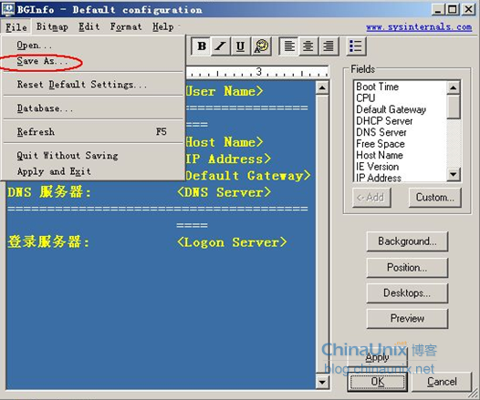Click editor scroll down arrow
The image size is (480, 400).
click(x=322, y=382)
